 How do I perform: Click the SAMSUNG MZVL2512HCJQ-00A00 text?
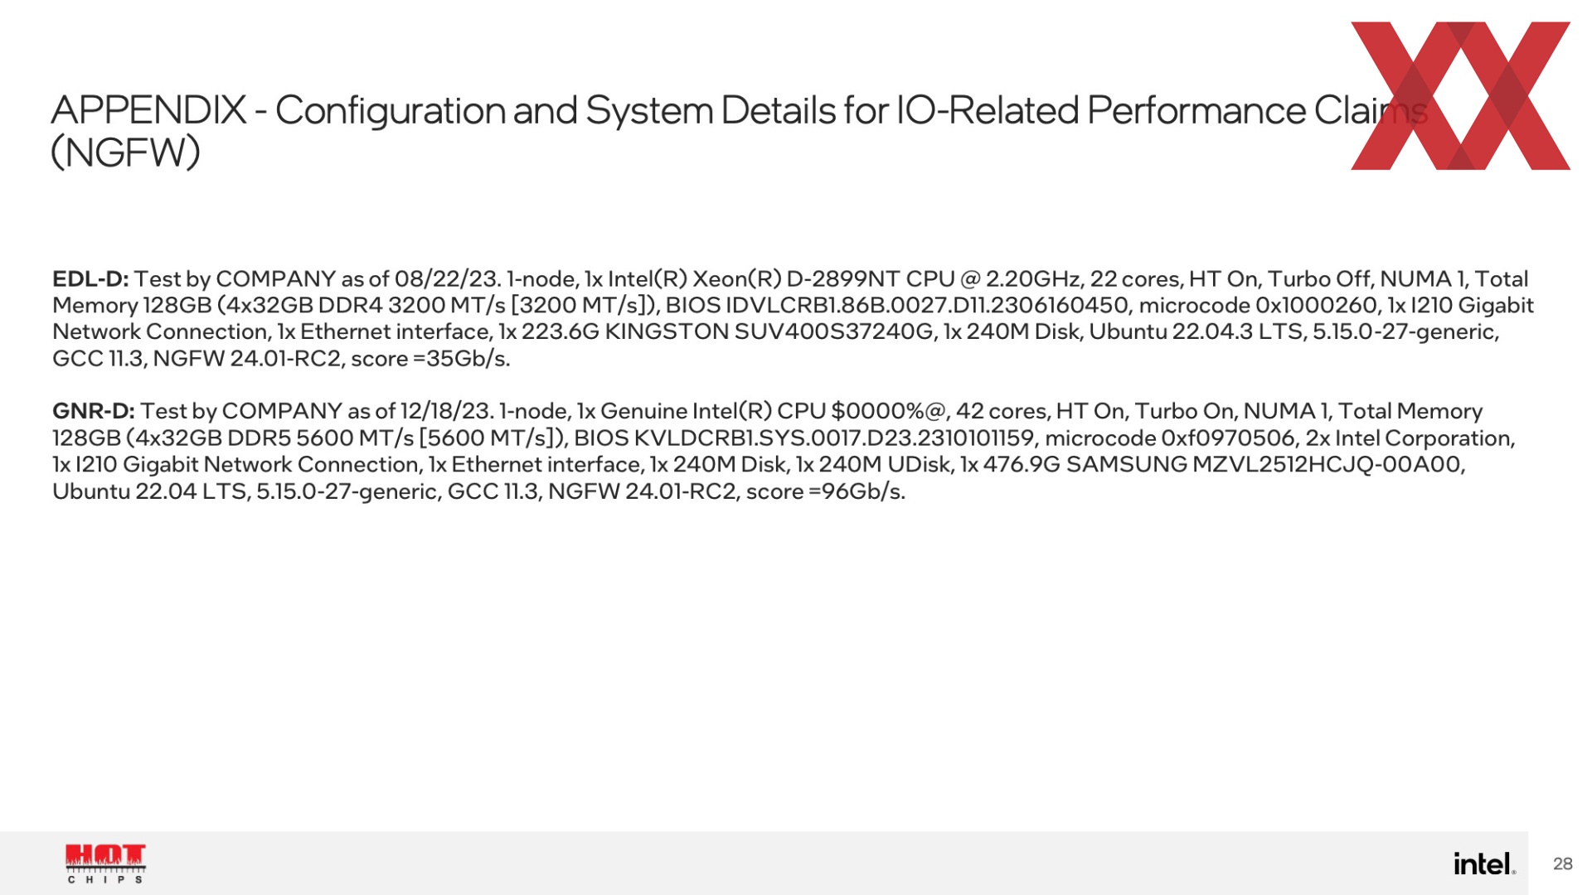pyautogui.click(x=1264, y=464)
